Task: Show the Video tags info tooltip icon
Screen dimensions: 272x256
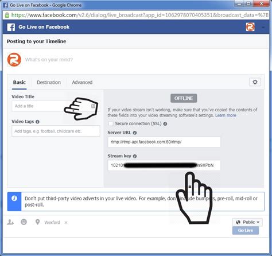Action: (37, 122)
